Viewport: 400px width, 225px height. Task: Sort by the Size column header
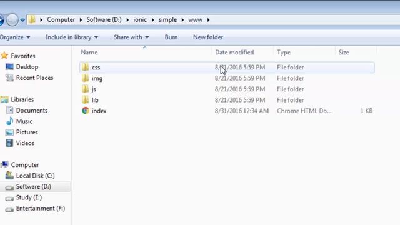344,52
